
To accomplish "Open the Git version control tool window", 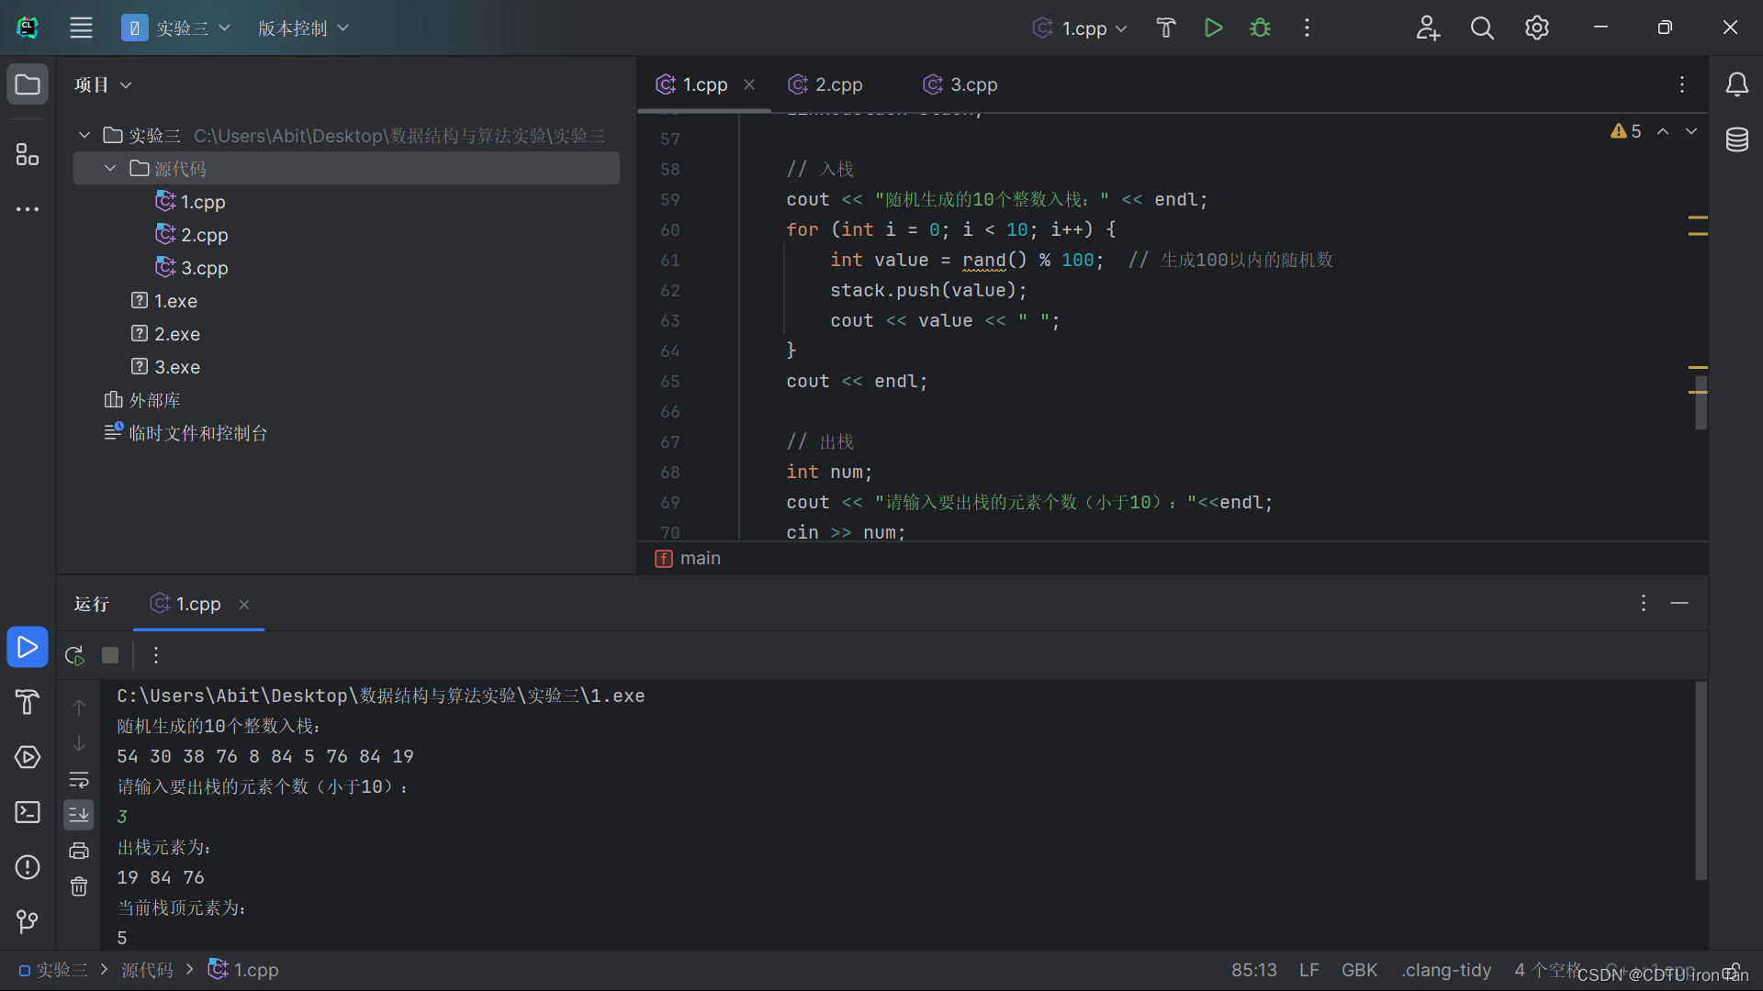I will [28, 920].
